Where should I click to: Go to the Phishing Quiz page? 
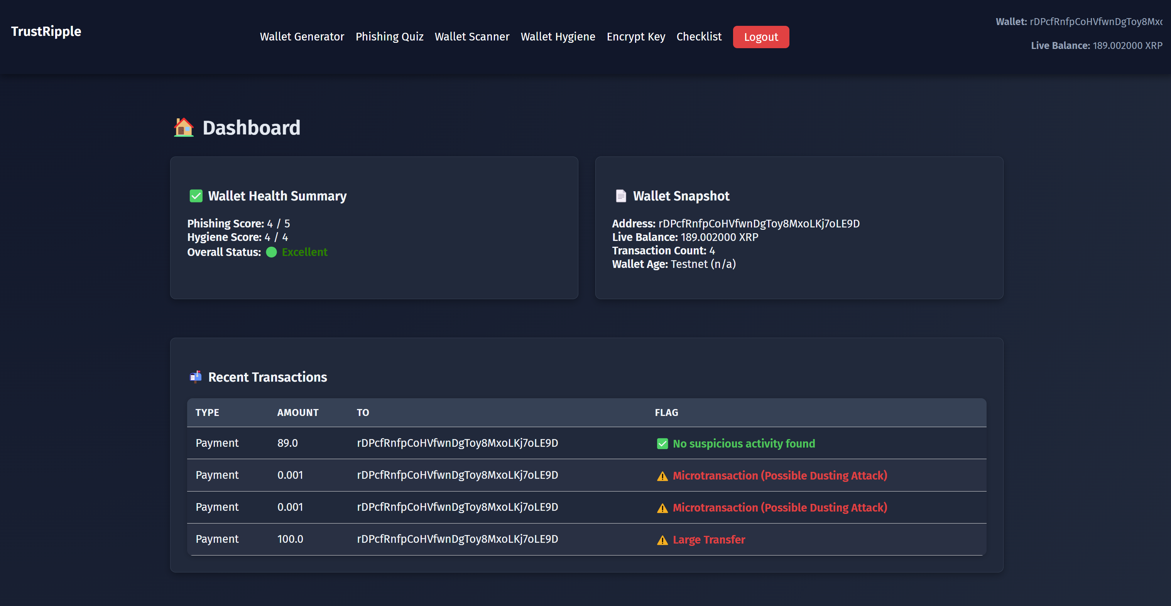coord(389,37)
